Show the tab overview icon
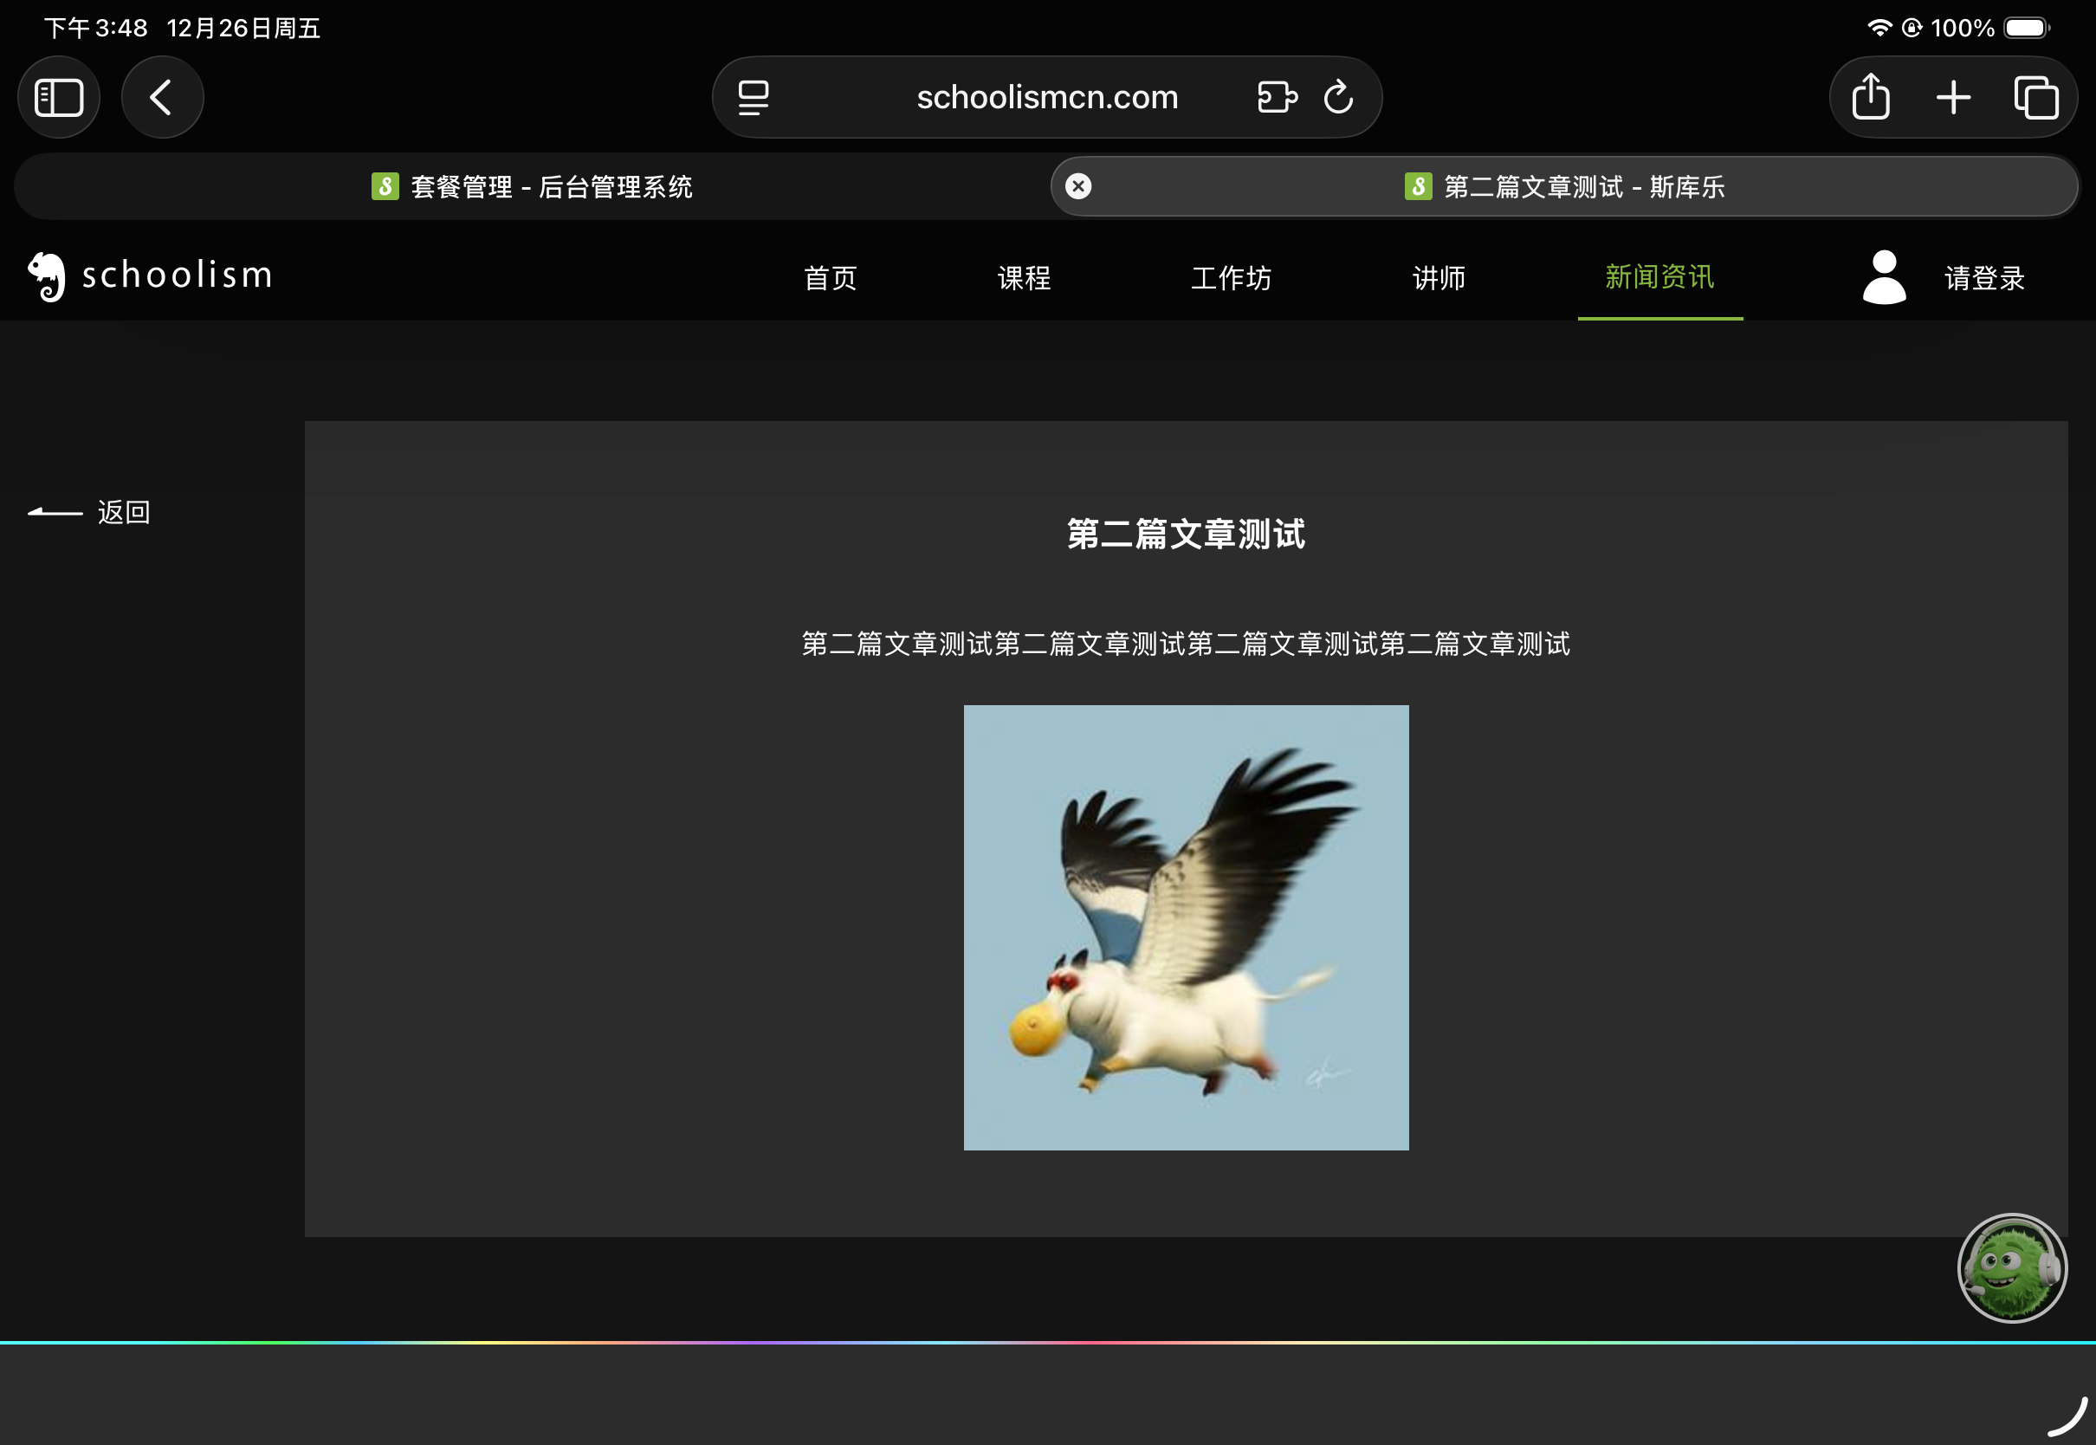 point(2035,97)
